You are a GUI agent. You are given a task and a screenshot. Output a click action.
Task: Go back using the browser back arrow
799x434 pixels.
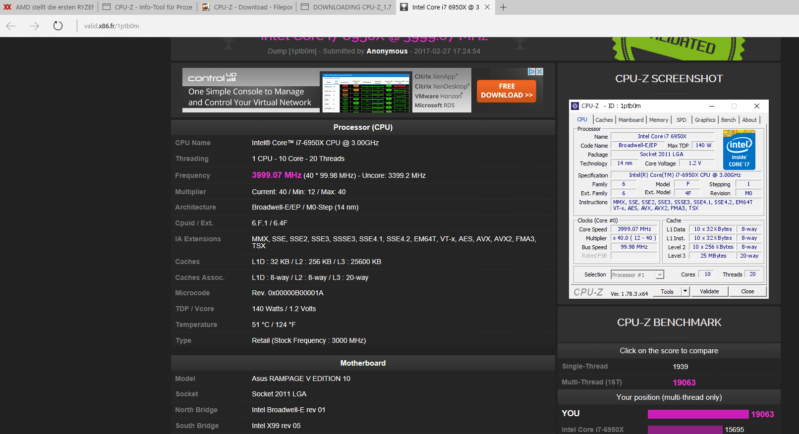click(x=11, y=26)
